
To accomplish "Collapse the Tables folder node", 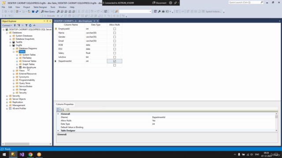I will click(14, 52).
